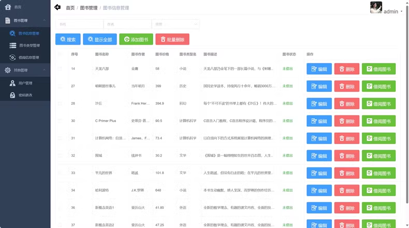Click 删除 button for 围城 row
This screenshot has width=409, height=228.
347,155
